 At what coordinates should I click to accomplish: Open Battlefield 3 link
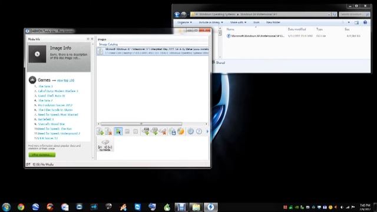pyautogui.click(x=46, y=119)
